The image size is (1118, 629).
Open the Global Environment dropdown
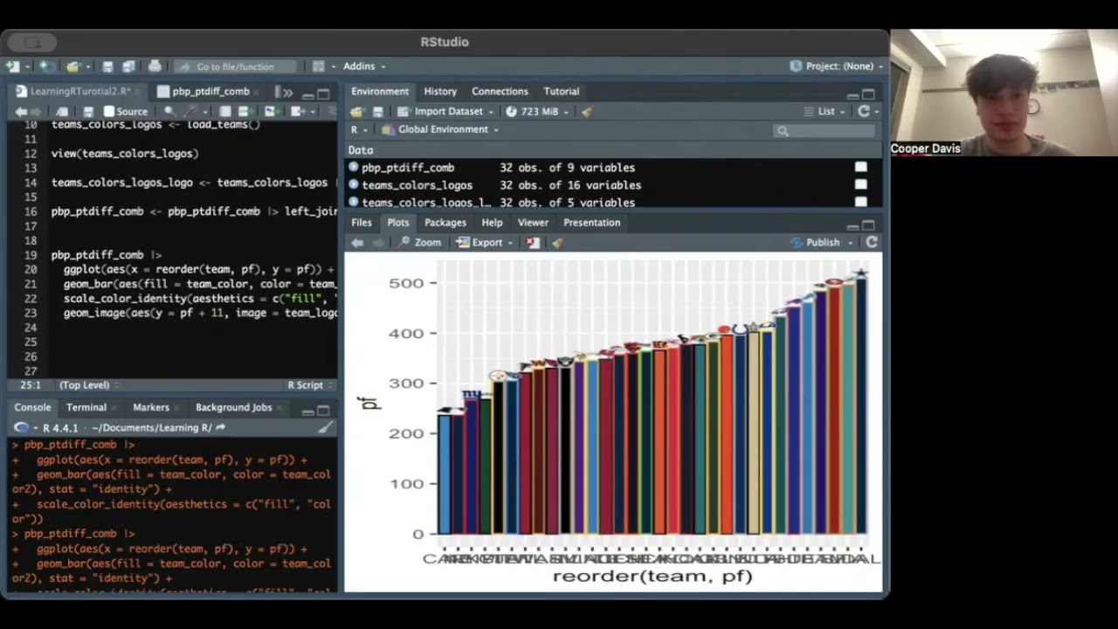(440, 130)
